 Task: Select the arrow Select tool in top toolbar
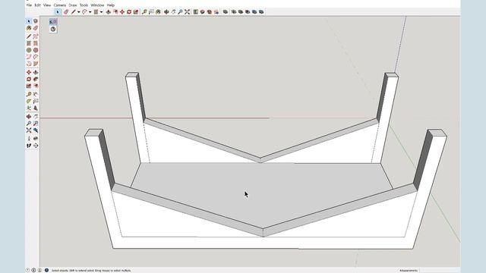pos(58,12)
